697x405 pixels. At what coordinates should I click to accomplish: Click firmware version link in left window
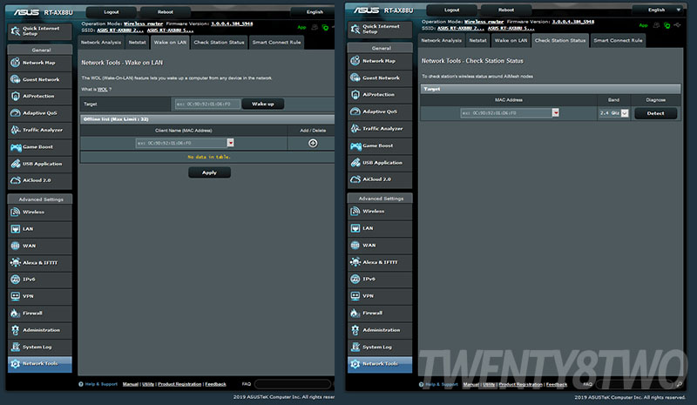(x=232, y=24)
